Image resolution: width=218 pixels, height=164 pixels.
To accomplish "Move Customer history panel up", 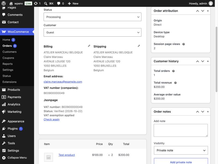I will [197, 61].
